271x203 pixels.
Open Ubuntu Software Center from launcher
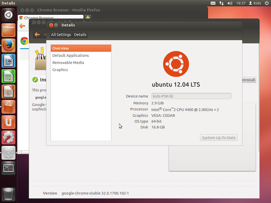pos(8,107)
